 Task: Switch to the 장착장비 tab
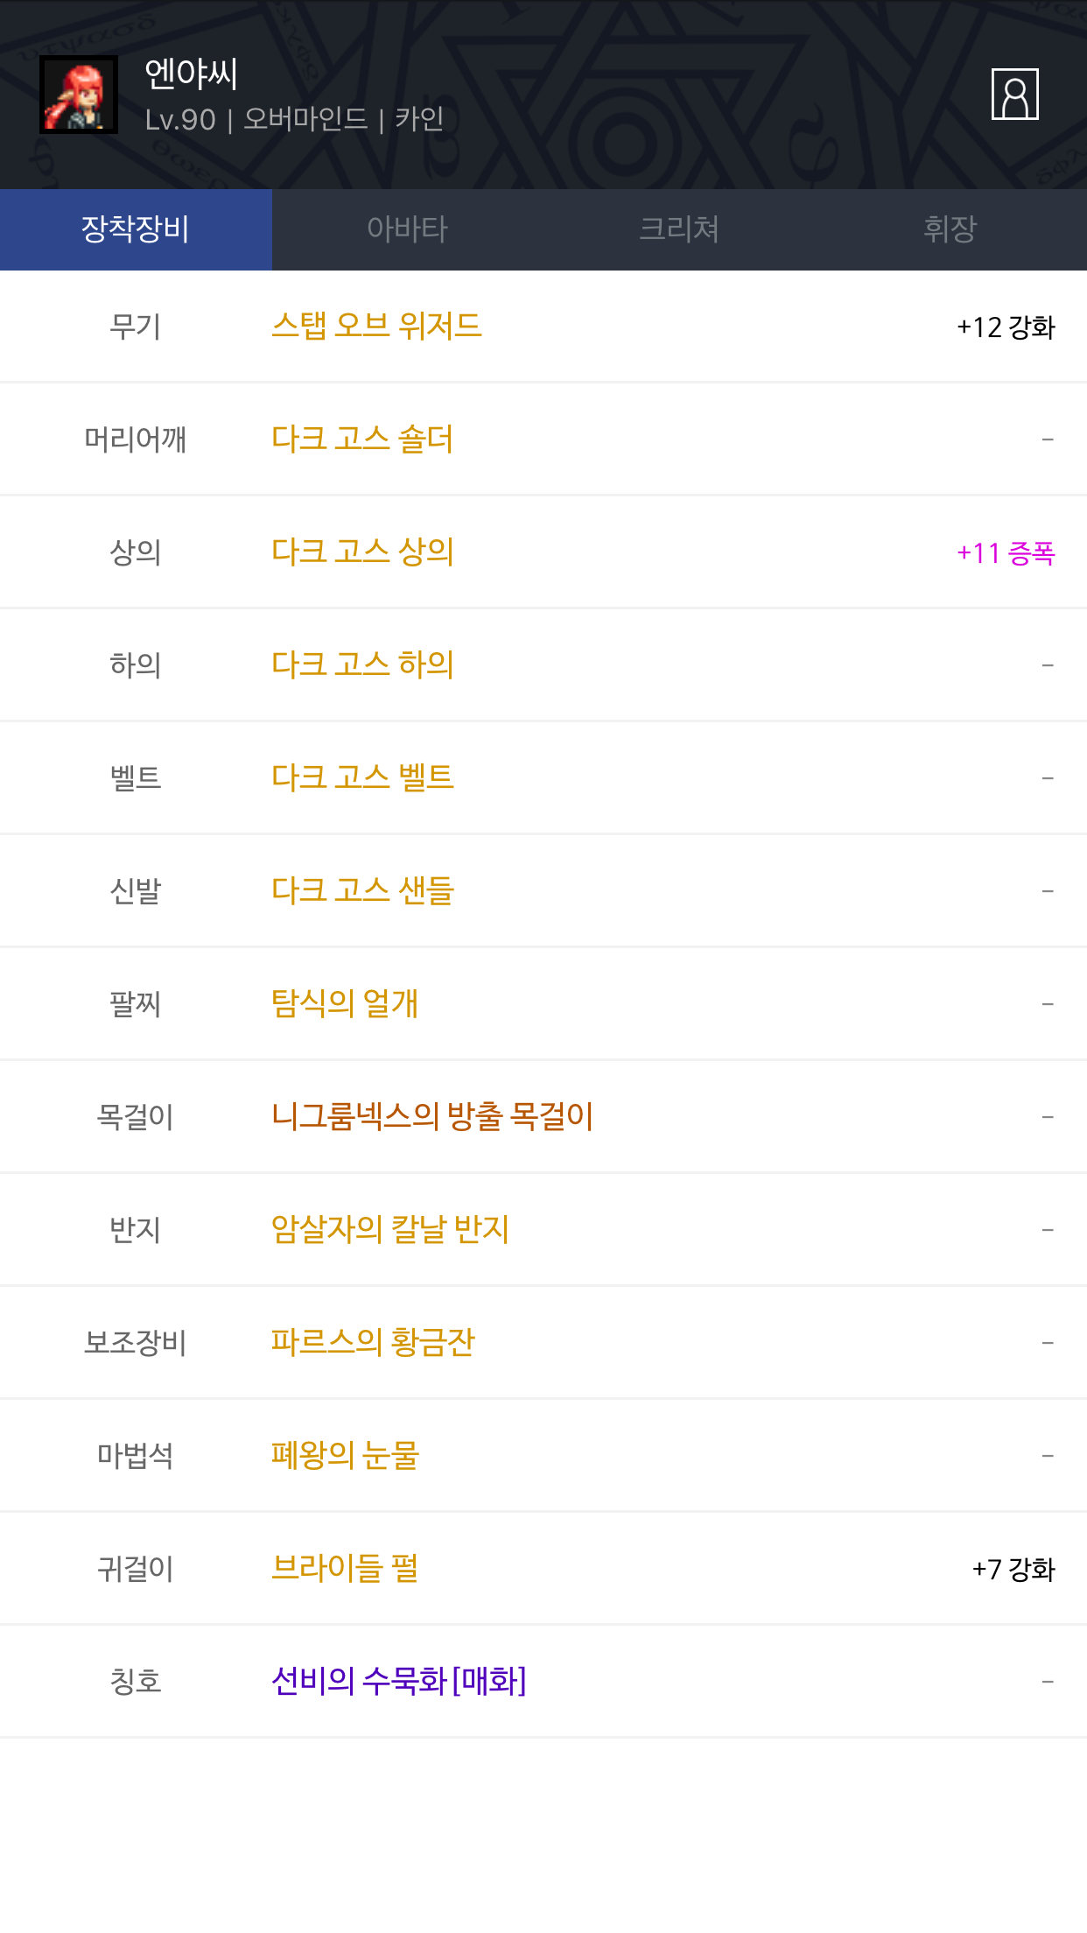[x=136, y=229]
